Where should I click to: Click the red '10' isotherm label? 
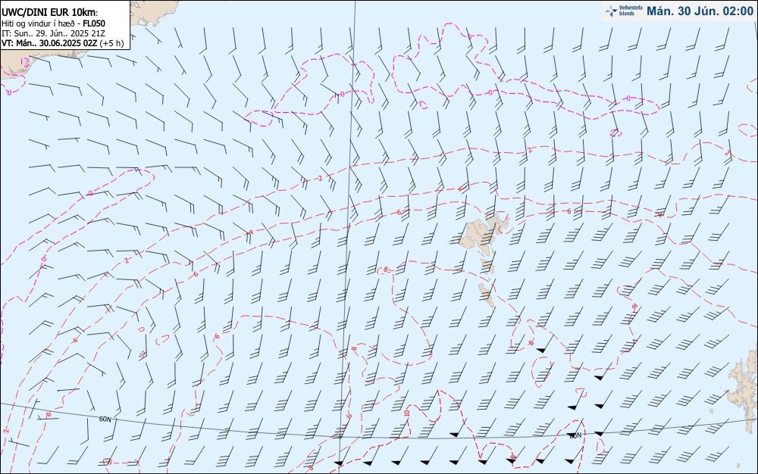coord(407,413)
